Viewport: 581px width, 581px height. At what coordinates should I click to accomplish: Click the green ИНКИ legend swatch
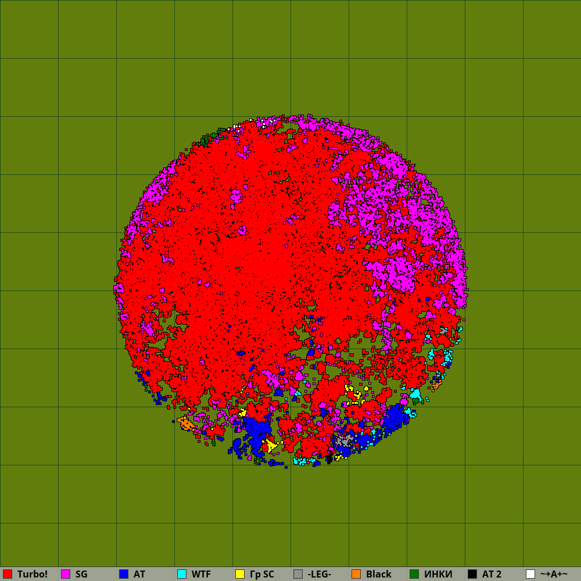[414, 574]
